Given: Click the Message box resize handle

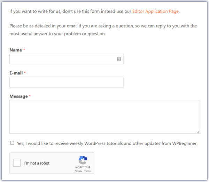Looking at the screenshot, I should [198, 132].
